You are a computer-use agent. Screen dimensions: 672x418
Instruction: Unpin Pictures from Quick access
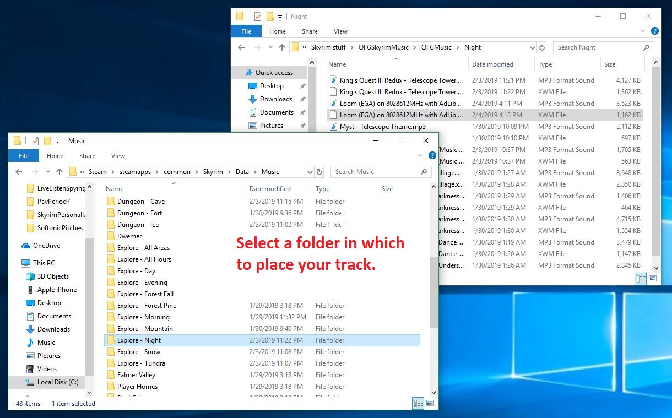[302, 125]
